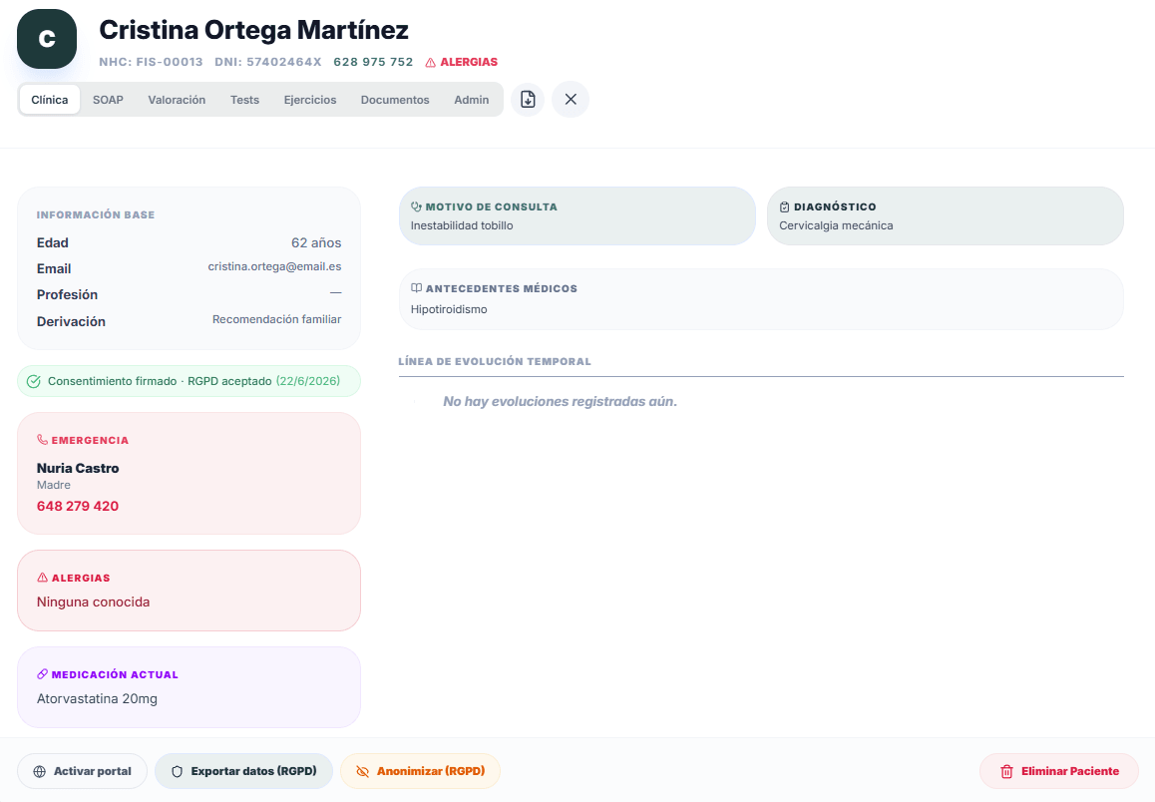
Task: Open the Ejercicios tab
Action: (310, 100)
